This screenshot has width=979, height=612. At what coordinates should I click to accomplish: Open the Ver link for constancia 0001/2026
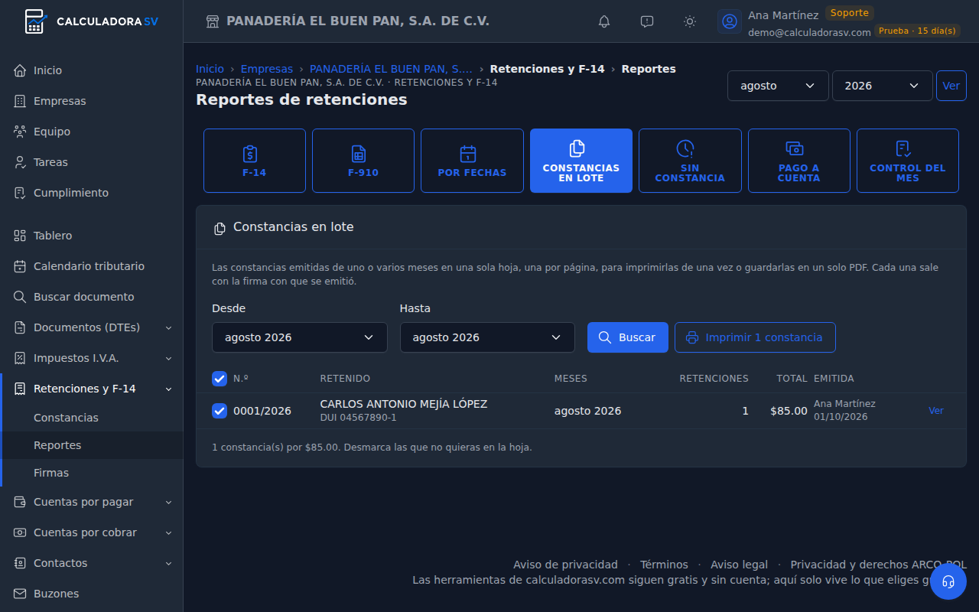pos(936,411)
